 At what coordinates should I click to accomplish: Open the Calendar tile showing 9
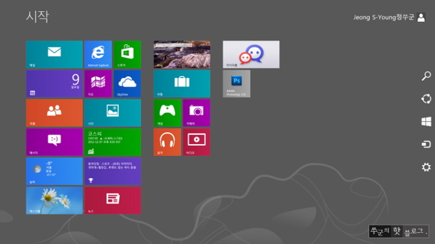coord(55,84)
